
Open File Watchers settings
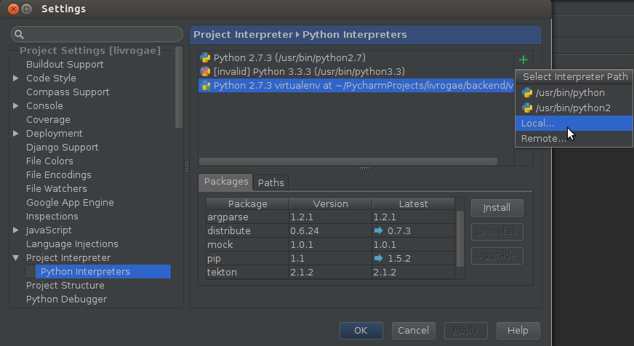coord(56,188)
